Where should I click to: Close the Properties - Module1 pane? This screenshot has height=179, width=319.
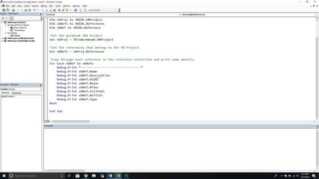40,85
